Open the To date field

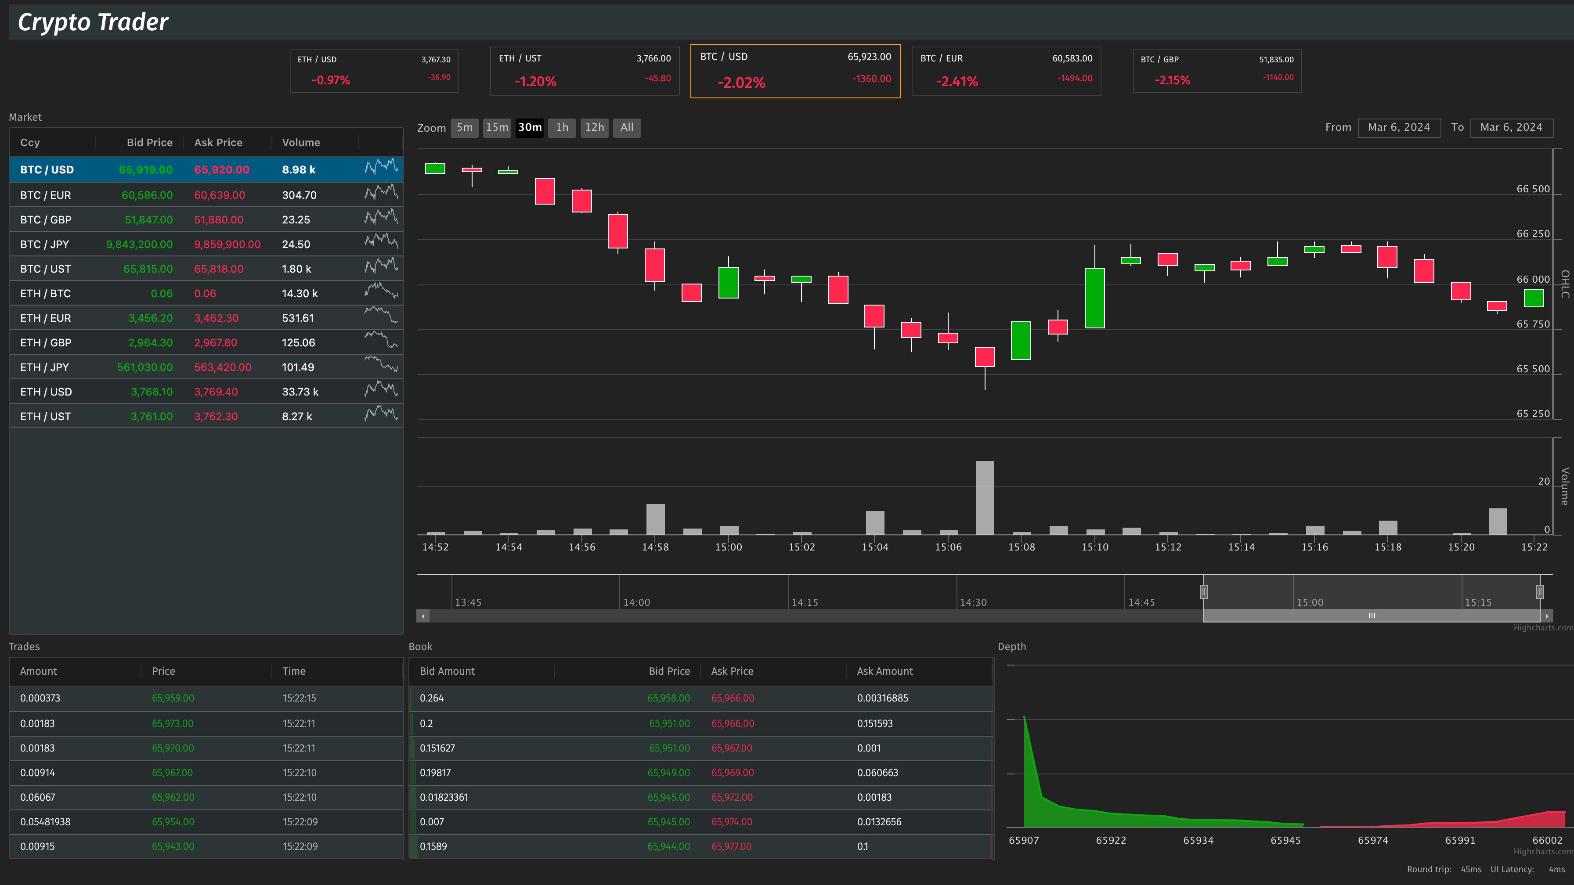1511,128
